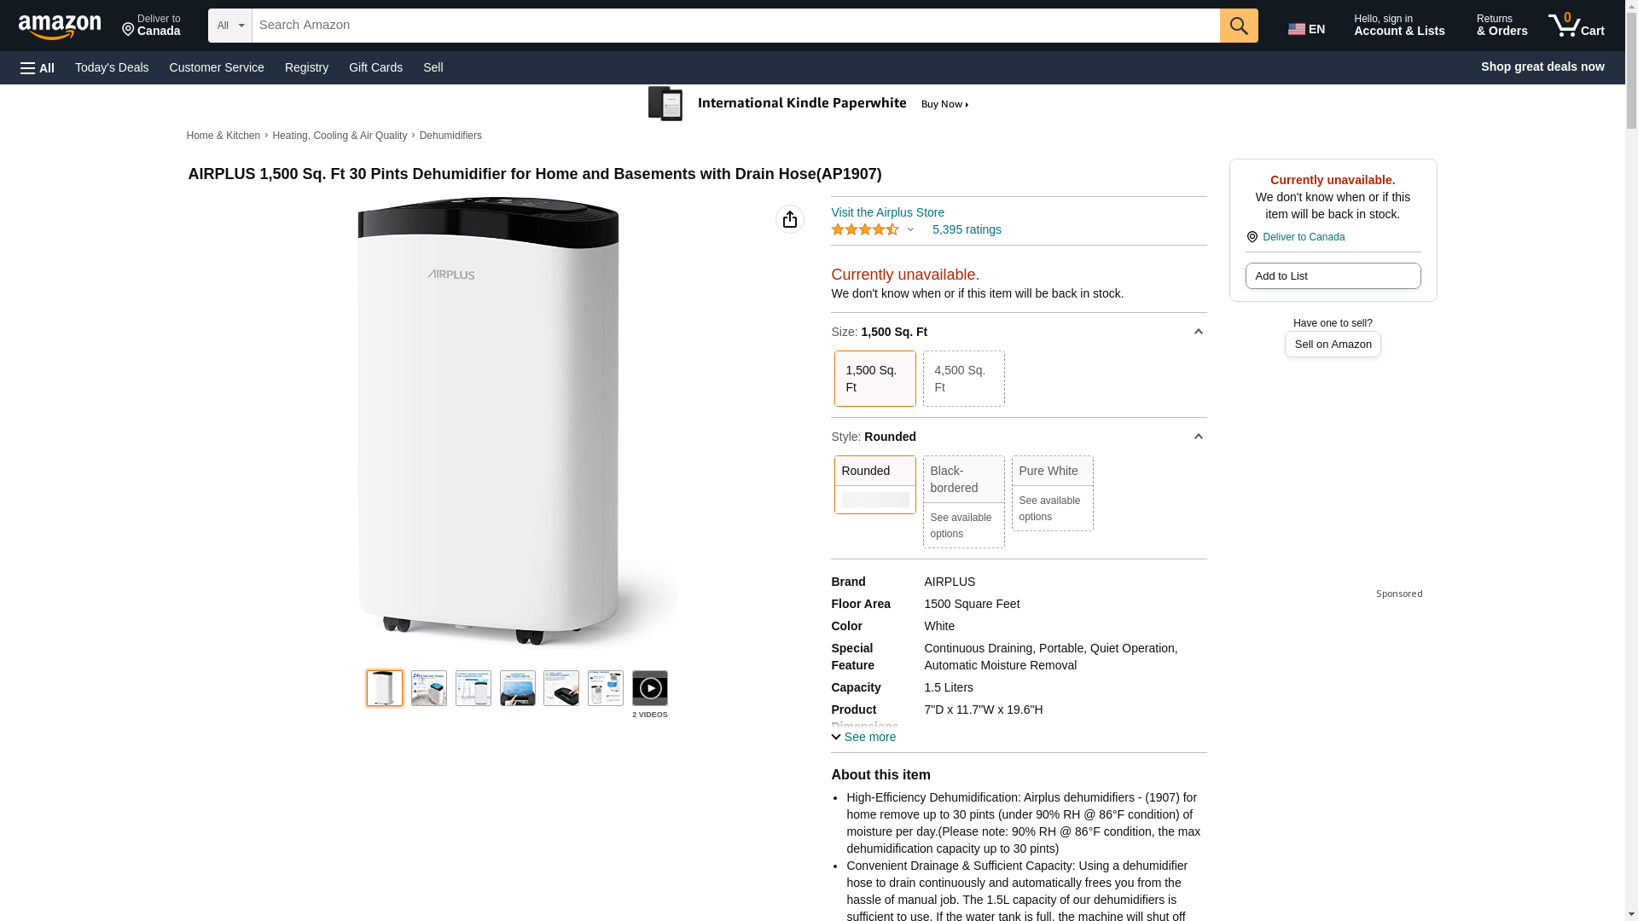1638x921 pixels.
Task: Click the US flag language selector
Action: point(1305,28)
